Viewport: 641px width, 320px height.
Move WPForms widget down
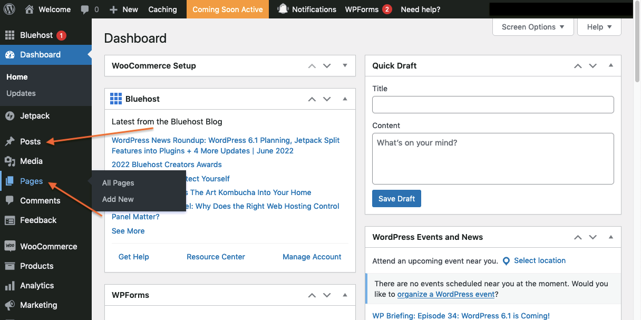point(327,295)
